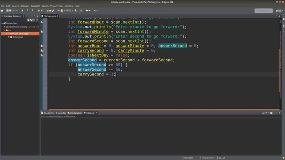Open the Project menu
285x160 pixels.
54,6
